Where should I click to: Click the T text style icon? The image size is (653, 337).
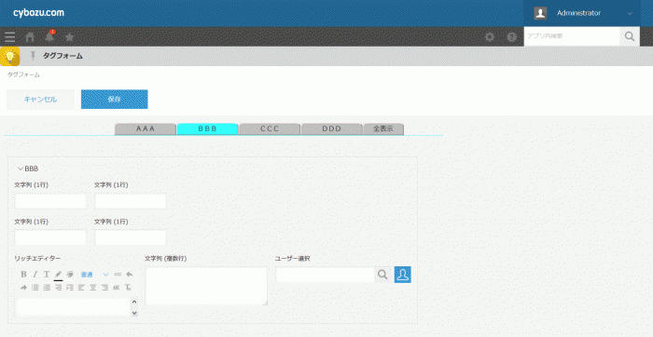(47, 275)
